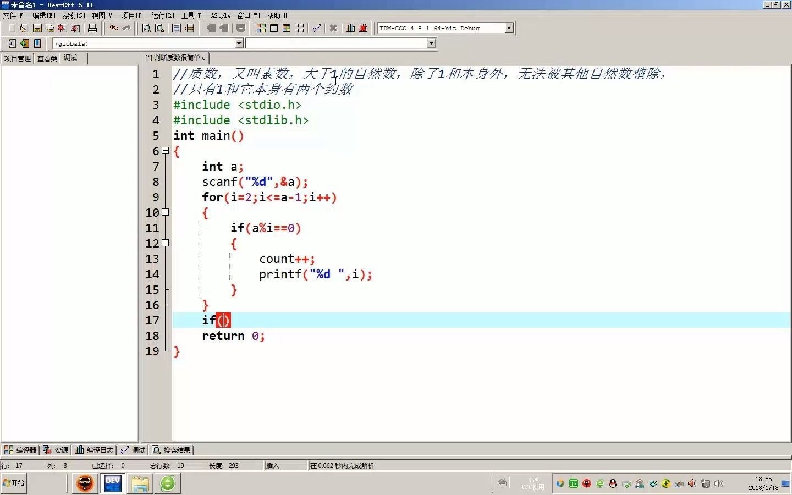The height and width of the screenshot is (495, 792).
Task: Open the 帮助[H] menu
Action: point(278,15)
